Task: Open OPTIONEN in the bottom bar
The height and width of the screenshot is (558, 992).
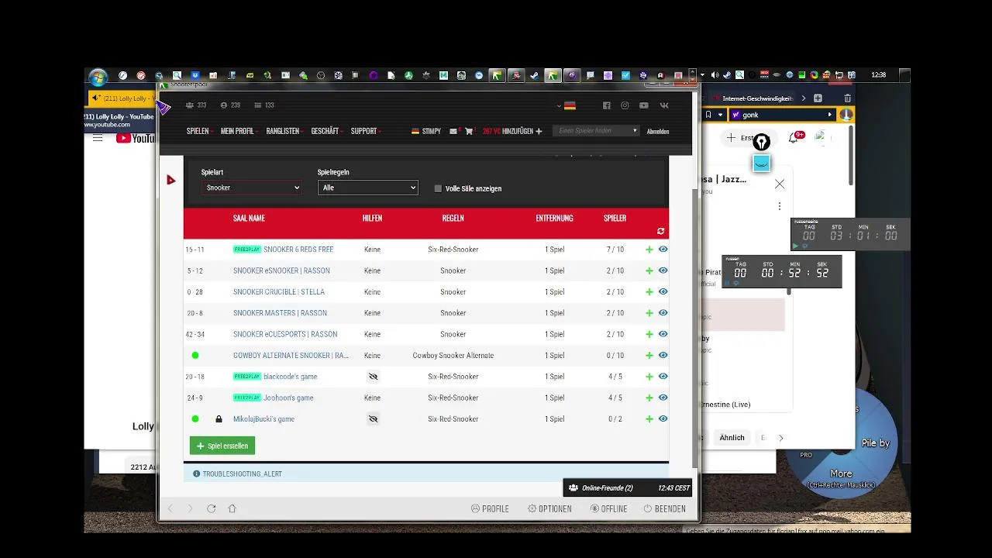Action: tap(549, 509)
